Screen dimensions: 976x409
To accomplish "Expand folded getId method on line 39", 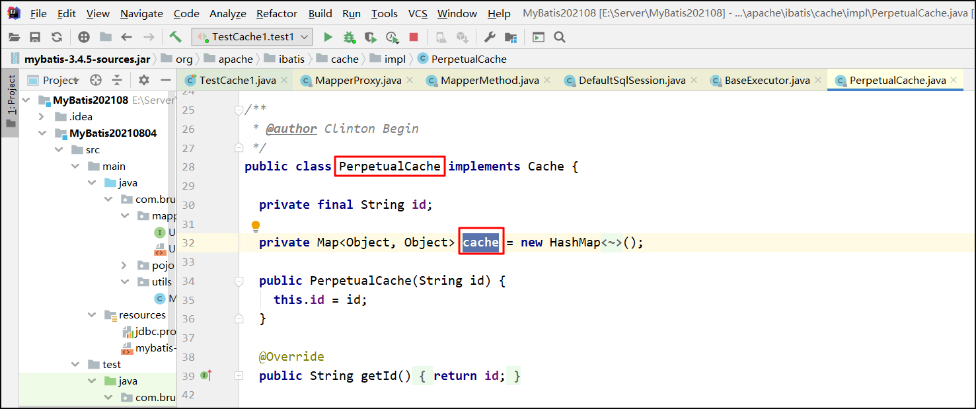I will [x=239, y=375].
